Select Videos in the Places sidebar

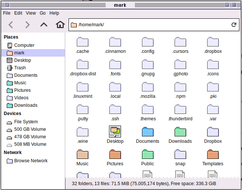[x=33, y=98]
